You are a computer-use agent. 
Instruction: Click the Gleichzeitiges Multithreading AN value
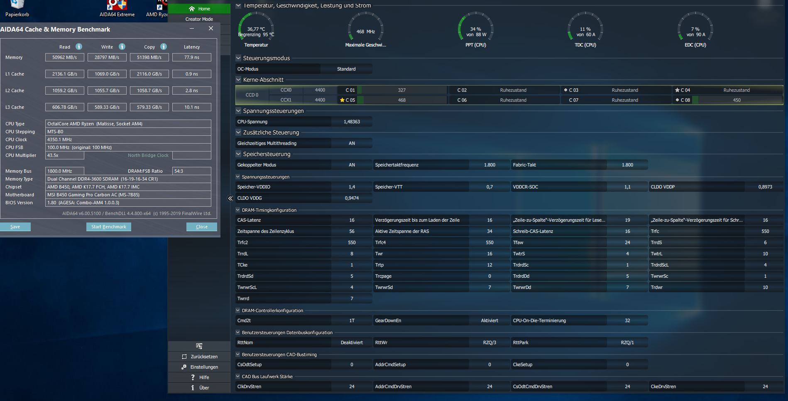click(352, 143)
